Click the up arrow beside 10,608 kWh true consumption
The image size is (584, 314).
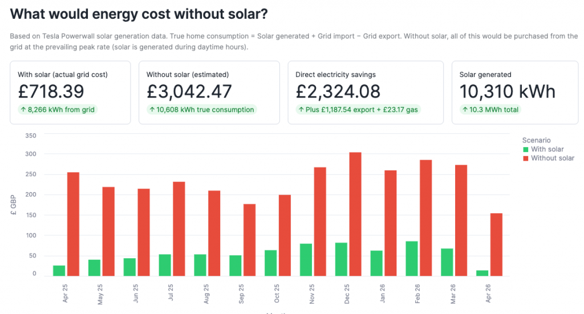coord(152,109)
